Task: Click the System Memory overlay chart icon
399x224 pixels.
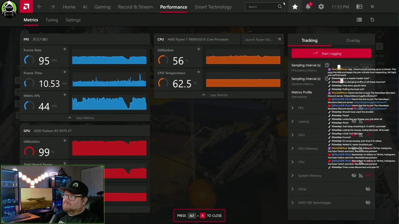Action: [x=361, y=175]
